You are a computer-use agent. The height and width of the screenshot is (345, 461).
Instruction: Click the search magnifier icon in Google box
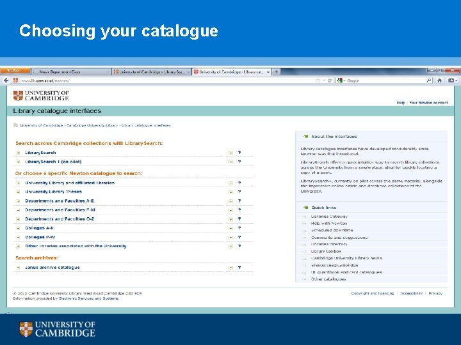coord(429,80)
